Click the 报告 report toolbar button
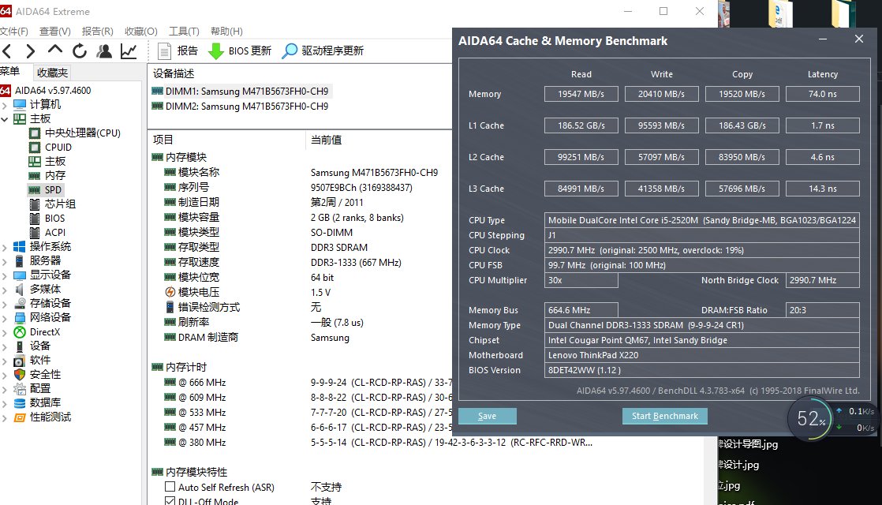The image size is (882, 505). [178, 51]
